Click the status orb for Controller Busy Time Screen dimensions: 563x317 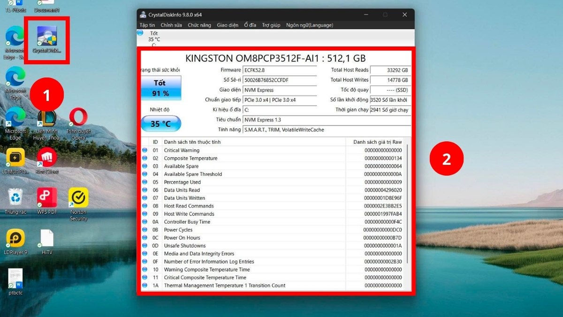145,222
